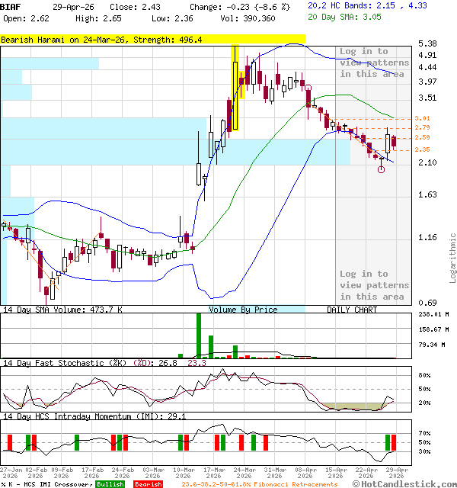This screenshot has height=488, width=457.
Task: Click the 2.35 Fibonacci level label
Action: 423,149
